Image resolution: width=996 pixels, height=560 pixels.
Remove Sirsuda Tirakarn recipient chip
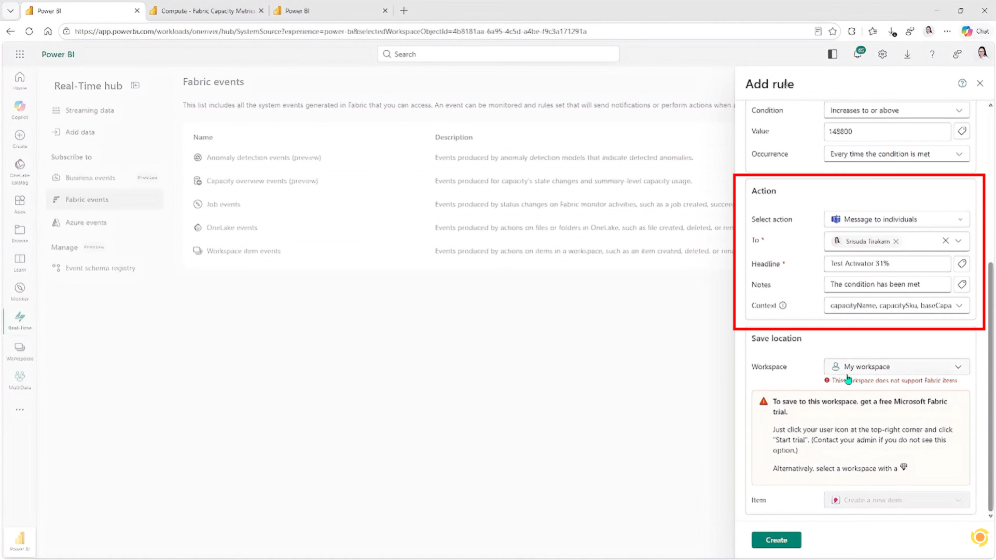896,241
